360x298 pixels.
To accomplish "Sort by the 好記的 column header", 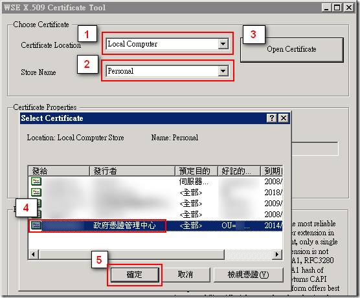I will pos(239,171).
